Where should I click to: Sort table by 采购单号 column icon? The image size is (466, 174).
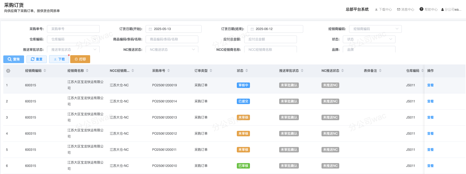[x=169, y=71]
